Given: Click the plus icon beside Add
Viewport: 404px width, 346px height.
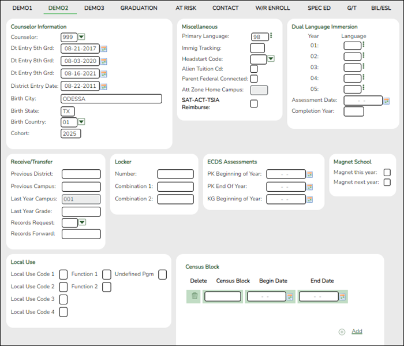Looking at the screenshot, I should pyautogui.click(x=342, y=332).
